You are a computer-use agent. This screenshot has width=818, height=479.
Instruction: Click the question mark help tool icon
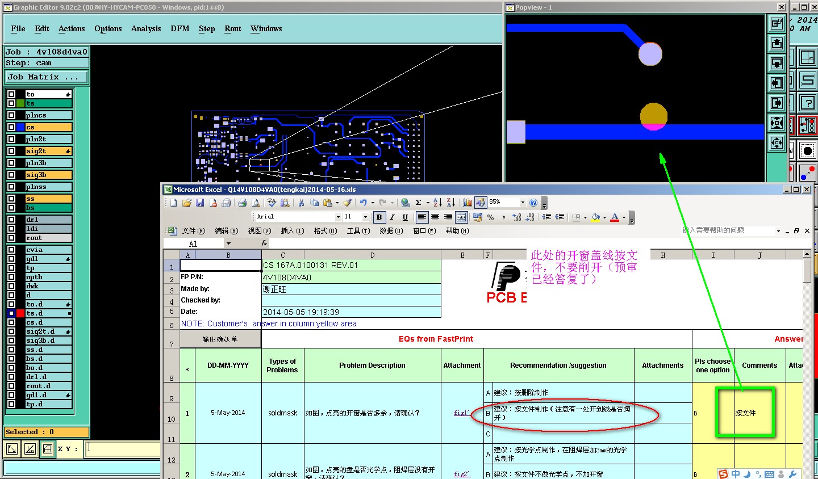[808, 103]
